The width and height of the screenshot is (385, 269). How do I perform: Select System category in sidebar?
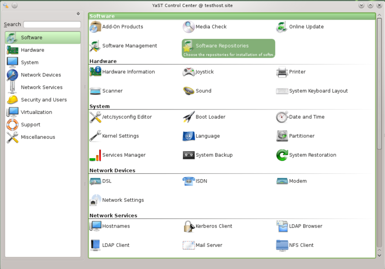(x=43, y=62)
